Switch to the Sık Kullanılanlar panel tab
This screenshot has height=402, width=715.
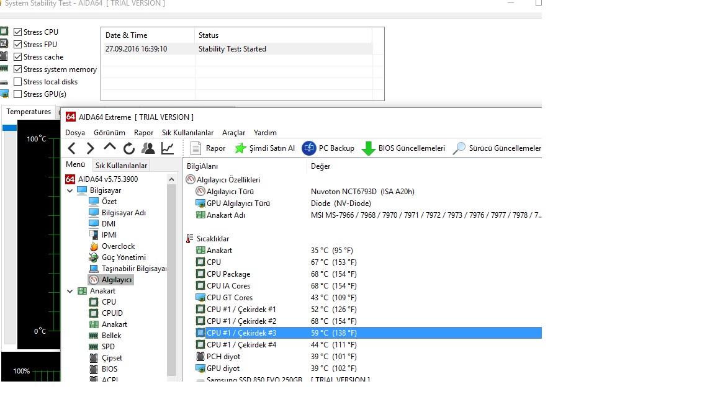(121, 166)
